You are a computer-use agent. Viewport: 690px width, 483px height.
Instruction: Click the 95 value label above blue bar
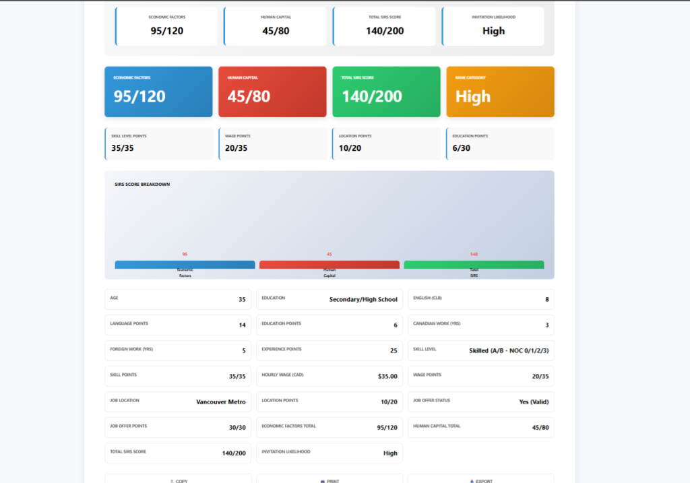pyautogui.click(x=185, y=254)
